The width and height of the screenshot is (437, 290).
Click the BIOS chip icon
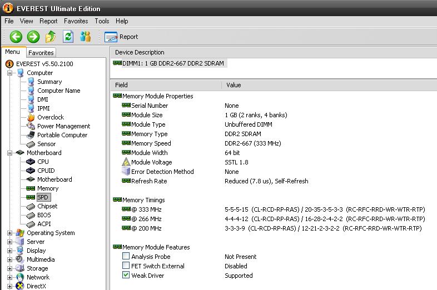31,216
